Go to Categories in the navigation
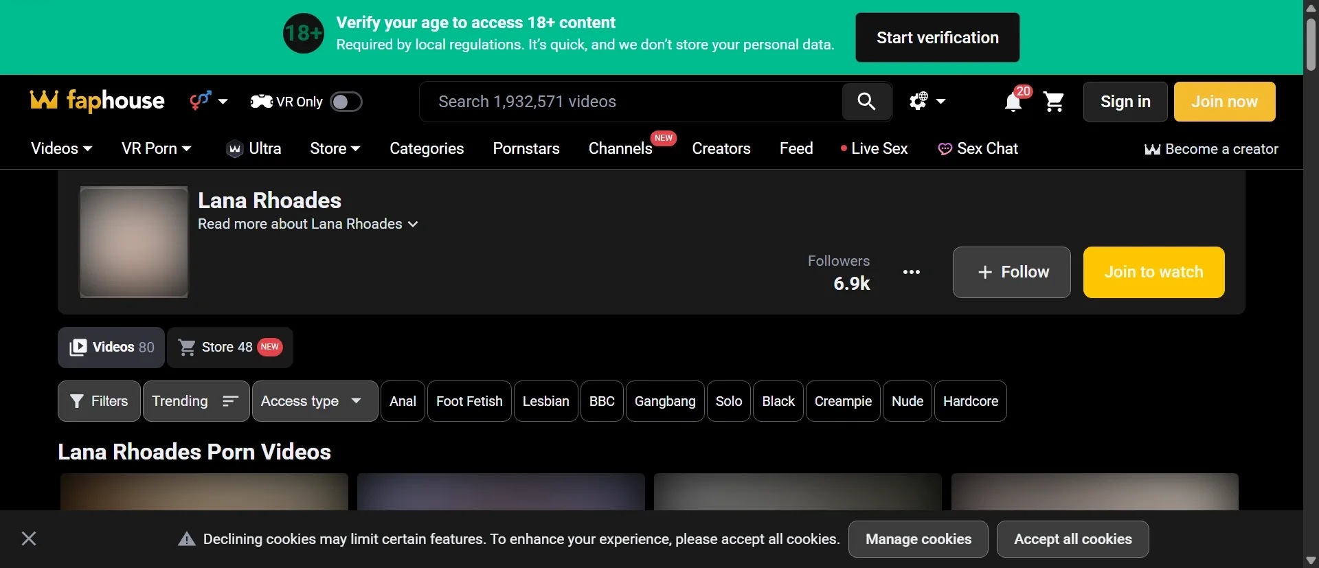The height and width of the screenshot is (568, 1319). point(427,148)
